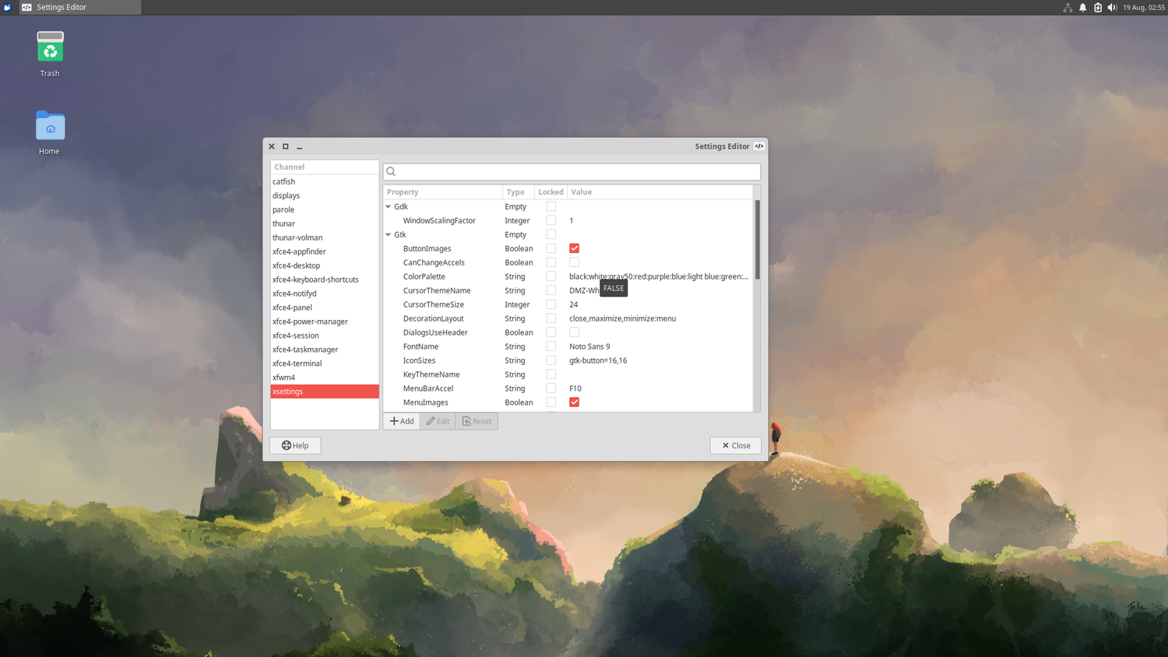Collapse the Gtk property group
This screenshot has width=1168, height=657.
point(389,234)
